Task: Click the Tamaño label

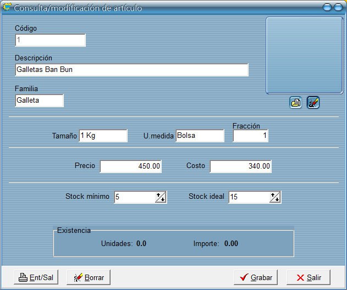Action: pyautogui.click(x=64, y=136)
